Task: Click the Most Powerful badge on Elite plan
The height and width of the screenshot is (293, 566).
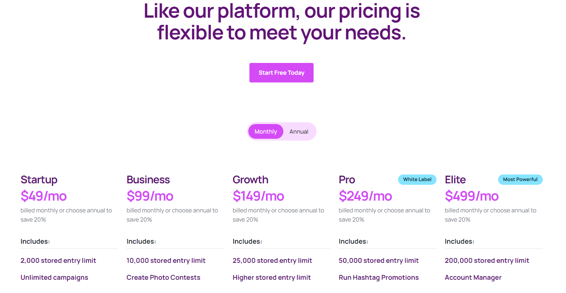Action: [520, 179]
